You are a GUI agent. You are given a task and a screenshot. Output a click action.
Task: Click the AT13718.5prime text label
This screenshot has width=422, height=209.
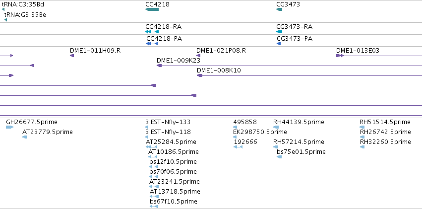pos(175,192)
